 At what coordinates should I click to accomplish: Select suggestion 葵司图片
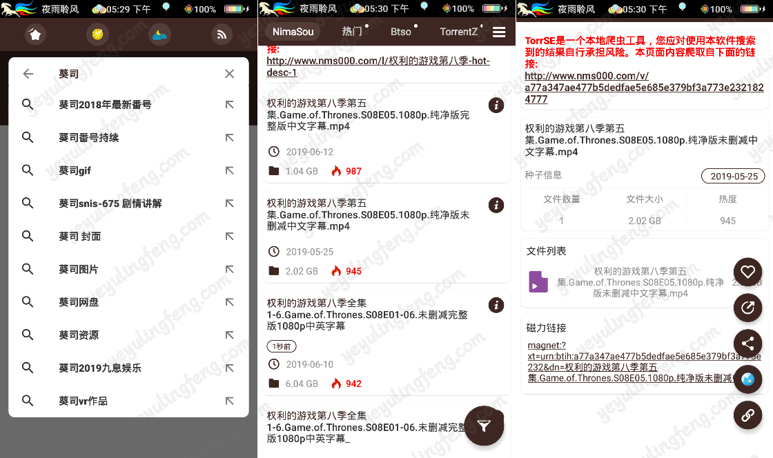(x=128, y=270)
